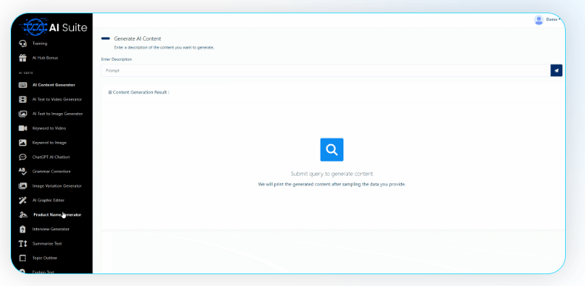This screenshot has height=286, width=585.
Task: Click the ChatGPT AI Chatbot bubble icon
Action: [x=23, y=157]
